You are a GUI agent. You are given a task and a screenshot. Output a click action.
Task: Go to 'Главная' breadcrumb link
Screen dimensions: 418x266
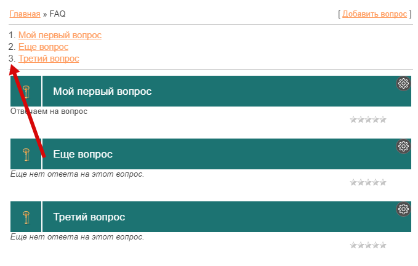click(25, 14)
